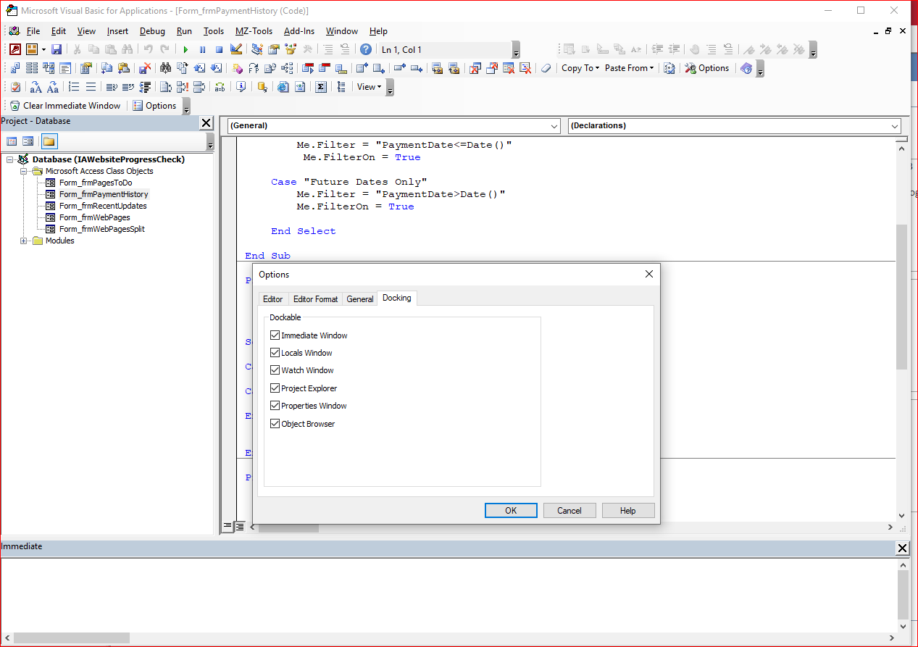Toggle Design Mode ruler icon
Image resolution: width=918 pixels, height=647 pixels.
pyautogui.click(x=236, y=49)
